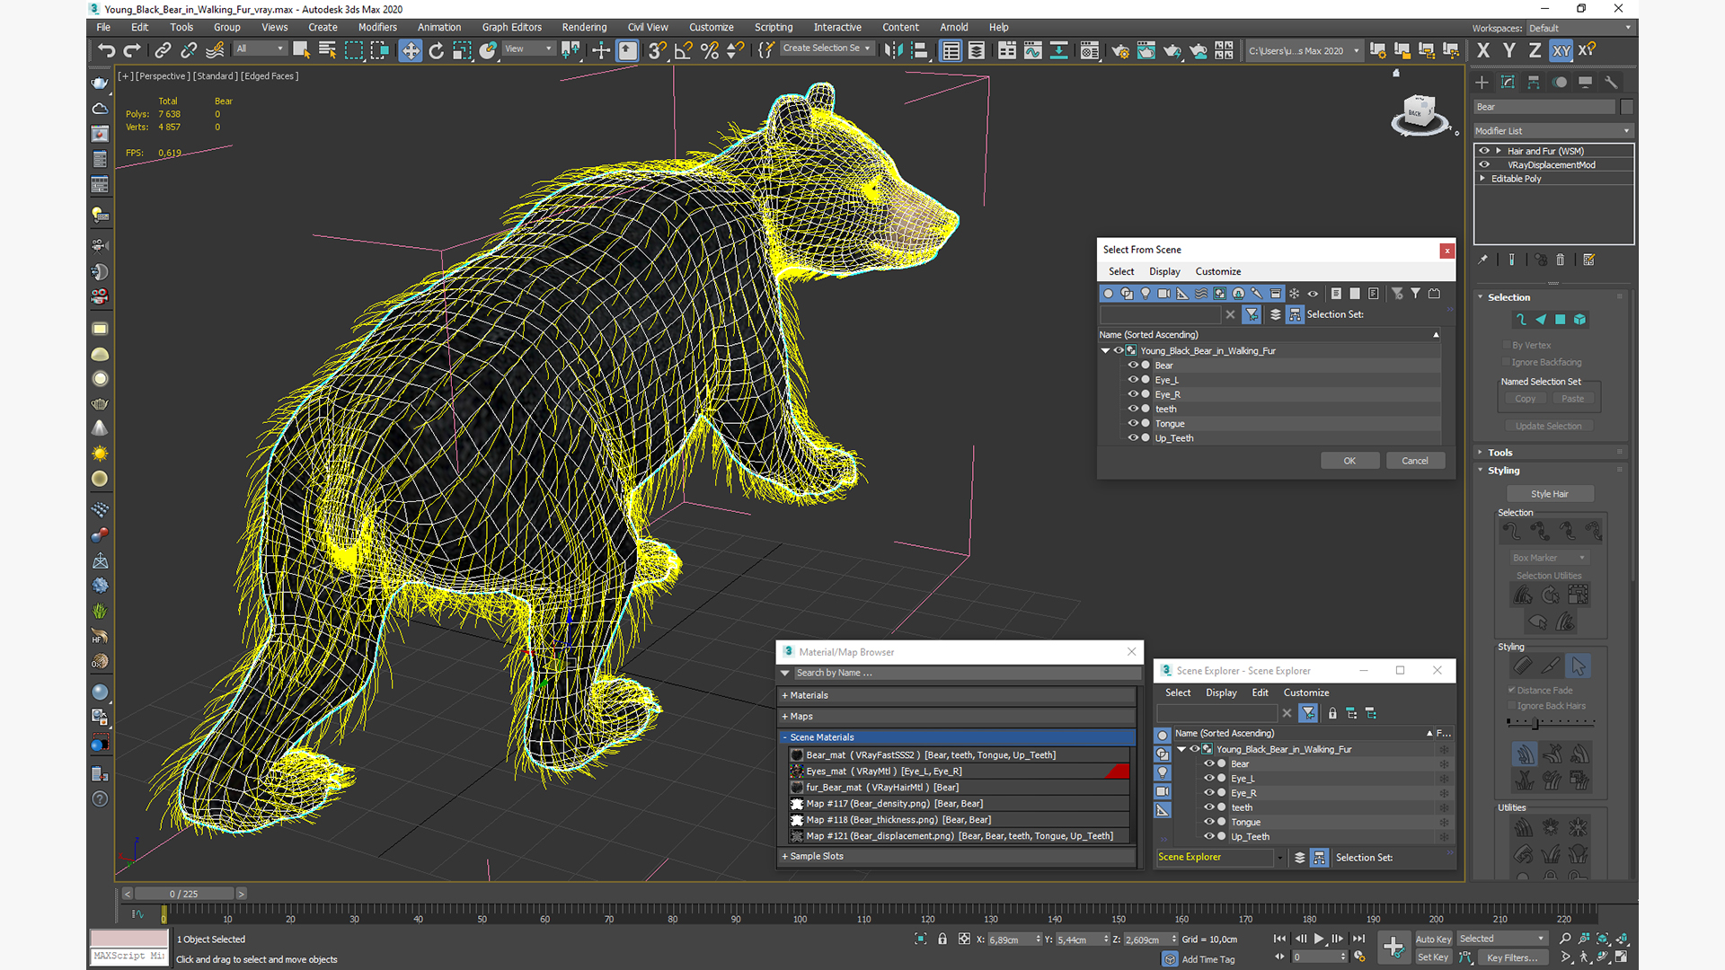Image resolution: width=1725 pixels, height=970 pixels.
Task: Toggle Percent Snap in main toolbar
Action: coord(709,50)
